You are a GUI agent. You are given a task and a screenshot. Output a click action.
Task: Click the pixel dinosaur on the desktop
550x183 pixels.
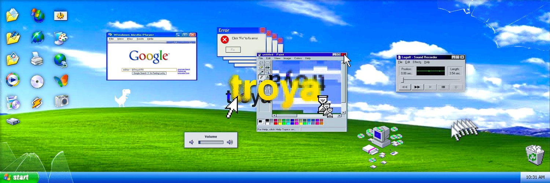[x=122, y=97]
